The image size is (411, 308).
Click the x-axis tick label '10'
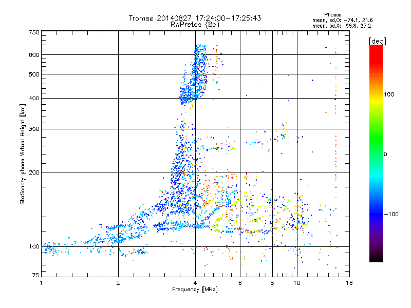[x=297, y=283]
